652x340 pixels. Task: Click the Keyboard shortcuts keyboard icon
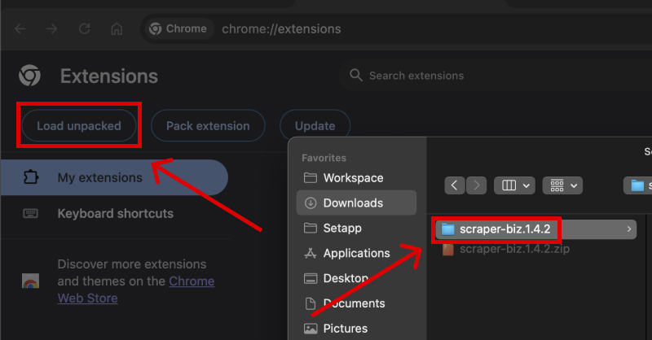(x=30, y=213)
